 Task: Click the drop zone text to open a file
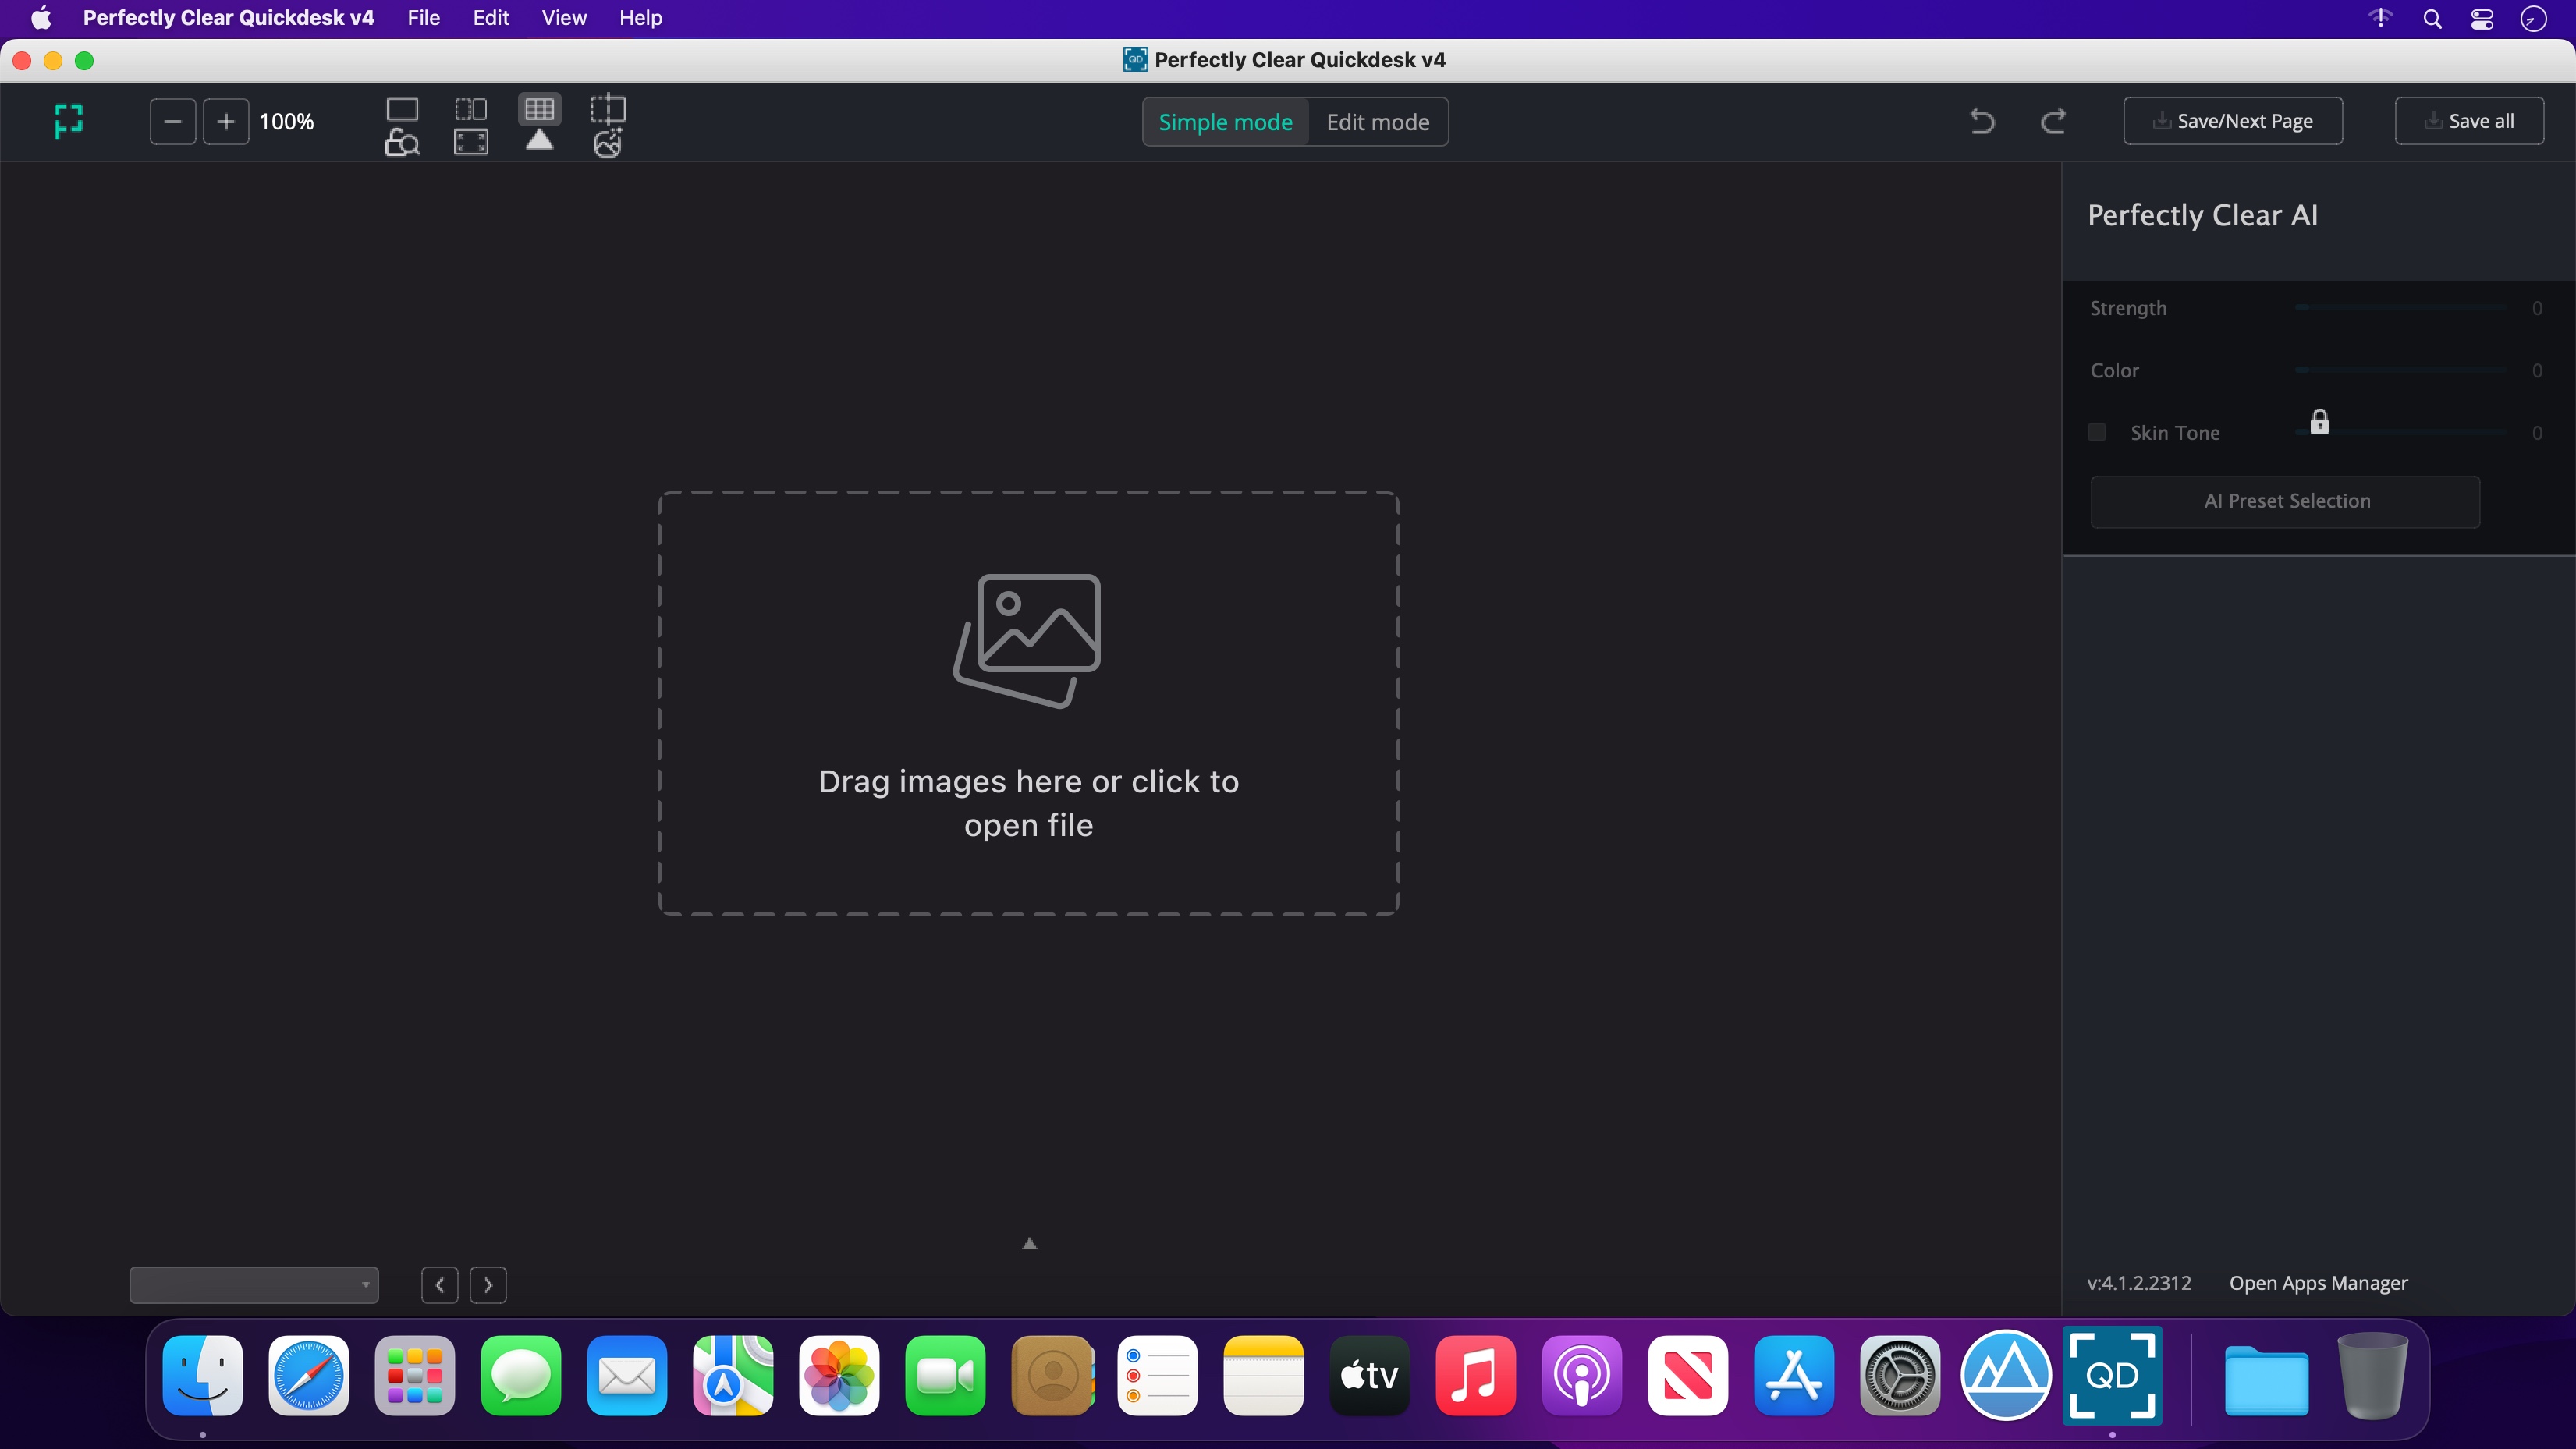point(1028,803)
